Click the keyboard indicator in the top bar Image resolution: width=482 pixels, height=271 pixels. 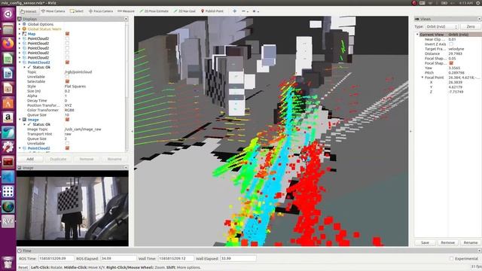coord(422,3)
